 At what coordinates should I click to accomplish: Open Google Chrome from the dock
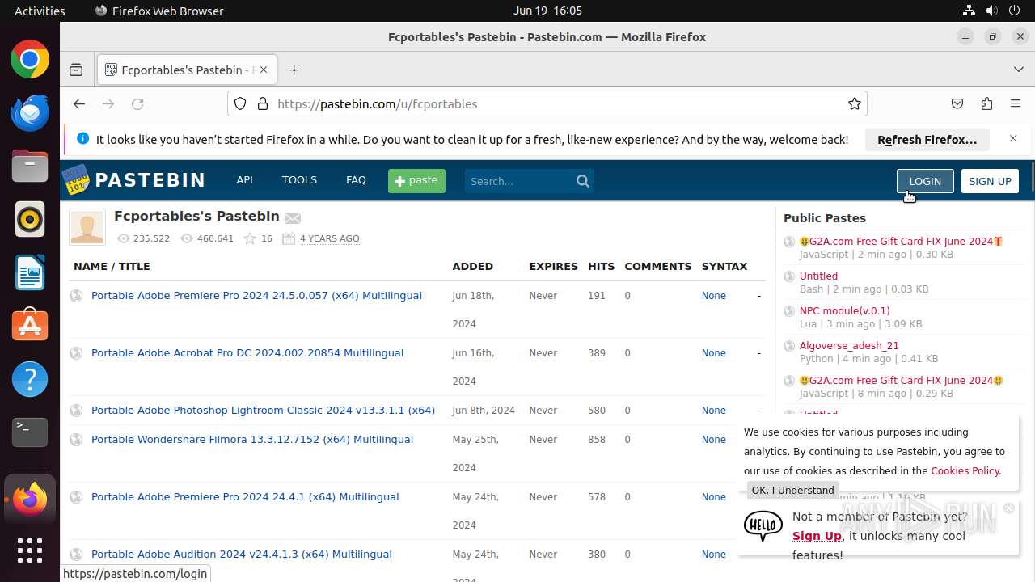(30, 60)
